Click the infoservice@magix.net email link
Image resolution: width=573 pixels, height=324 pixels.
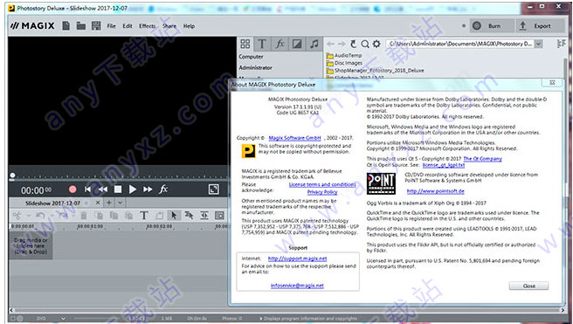click(x=297, y=286)
